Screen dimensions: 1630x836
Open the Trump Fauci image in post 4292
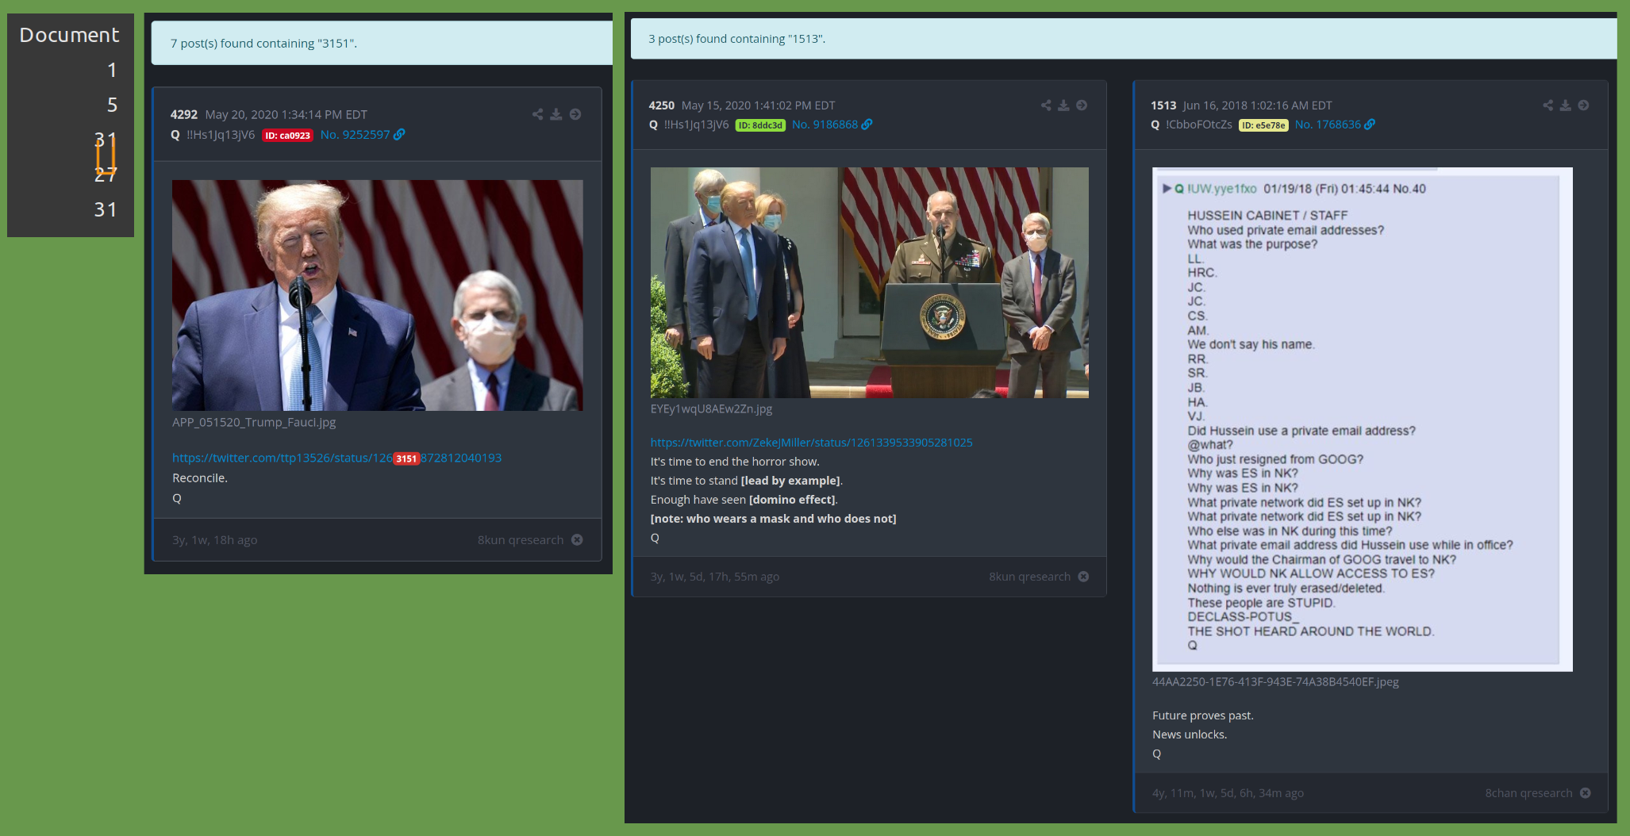tap(378, 295)
